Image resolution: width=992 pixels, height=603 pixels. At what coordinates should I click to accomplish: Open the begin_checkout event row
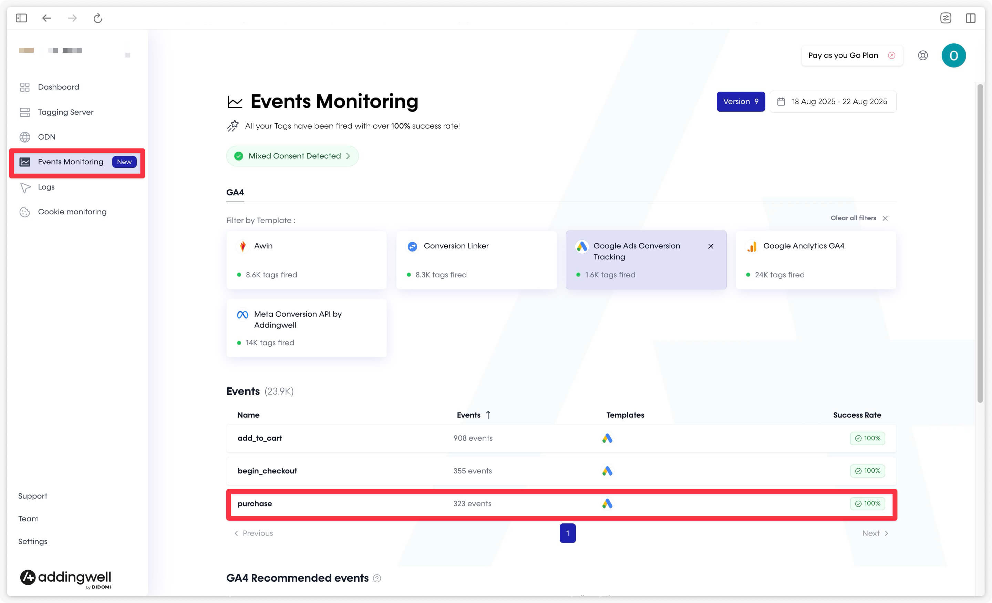(x=561, y=471)
